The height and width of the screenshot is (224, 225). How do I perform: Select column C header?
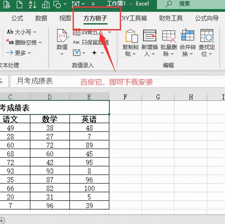tap(15, 97)
